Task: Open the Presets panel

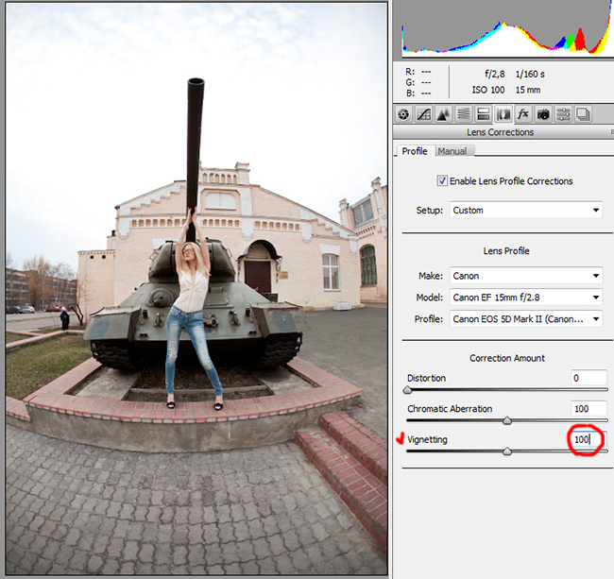Action: 563,114
